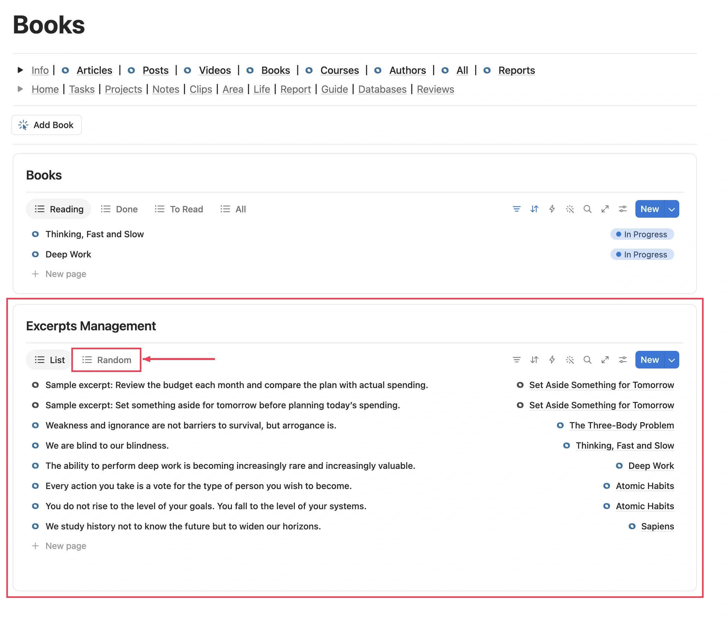
Task: Open Books database in full page via expand icon
Action: point(605,209)
